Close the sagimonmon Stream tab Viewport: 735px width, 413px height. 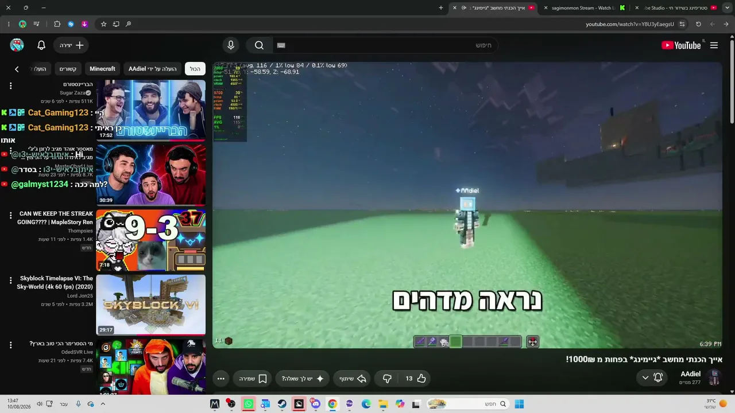pyautogui.click(x=546, y=8)
